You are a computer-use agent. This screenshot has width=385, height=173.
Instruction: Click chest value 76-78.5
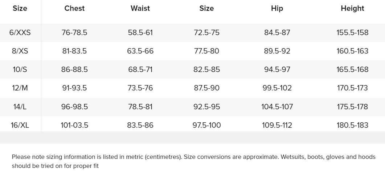(74, 33)
